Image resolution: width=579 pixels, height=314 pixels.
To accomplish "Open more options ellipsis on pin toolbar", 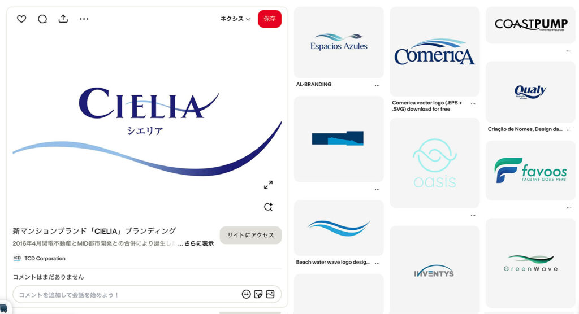I will pyautogui.click(x=84, y=19).
